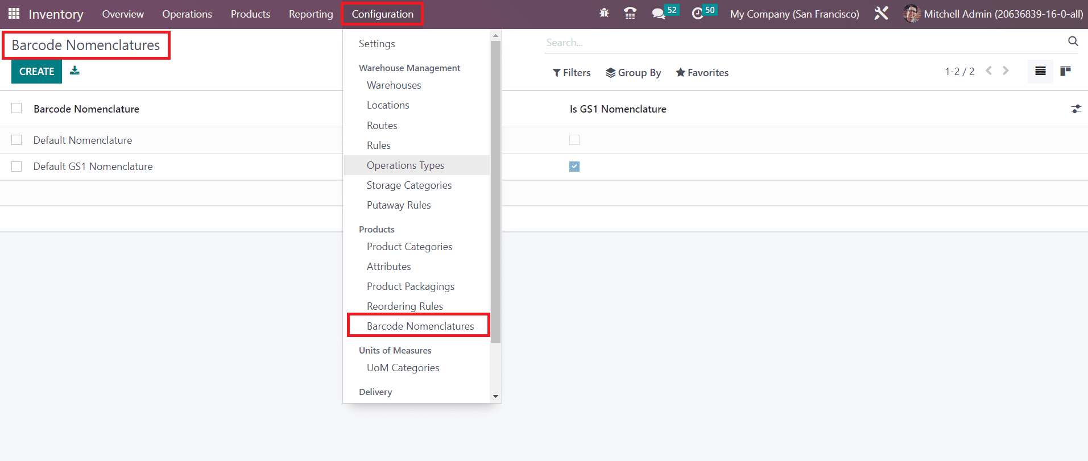Image resolution: width=1088 pixels, height=461 pixels.
Task: Open the Default GS1 Nomenclature record
Action: pos(93,167)
